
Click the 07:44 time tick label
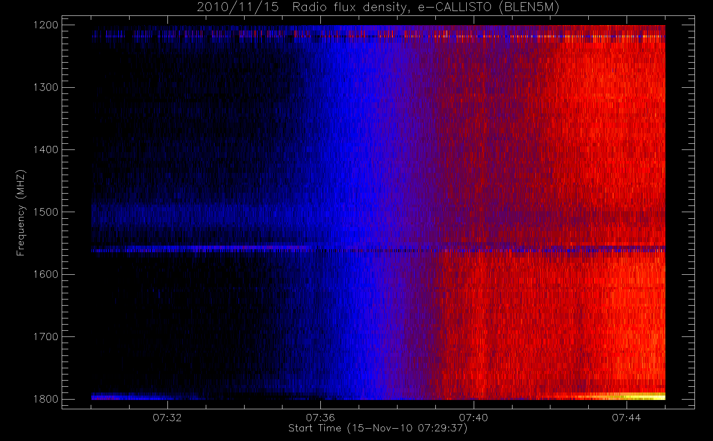coord(627,418)
